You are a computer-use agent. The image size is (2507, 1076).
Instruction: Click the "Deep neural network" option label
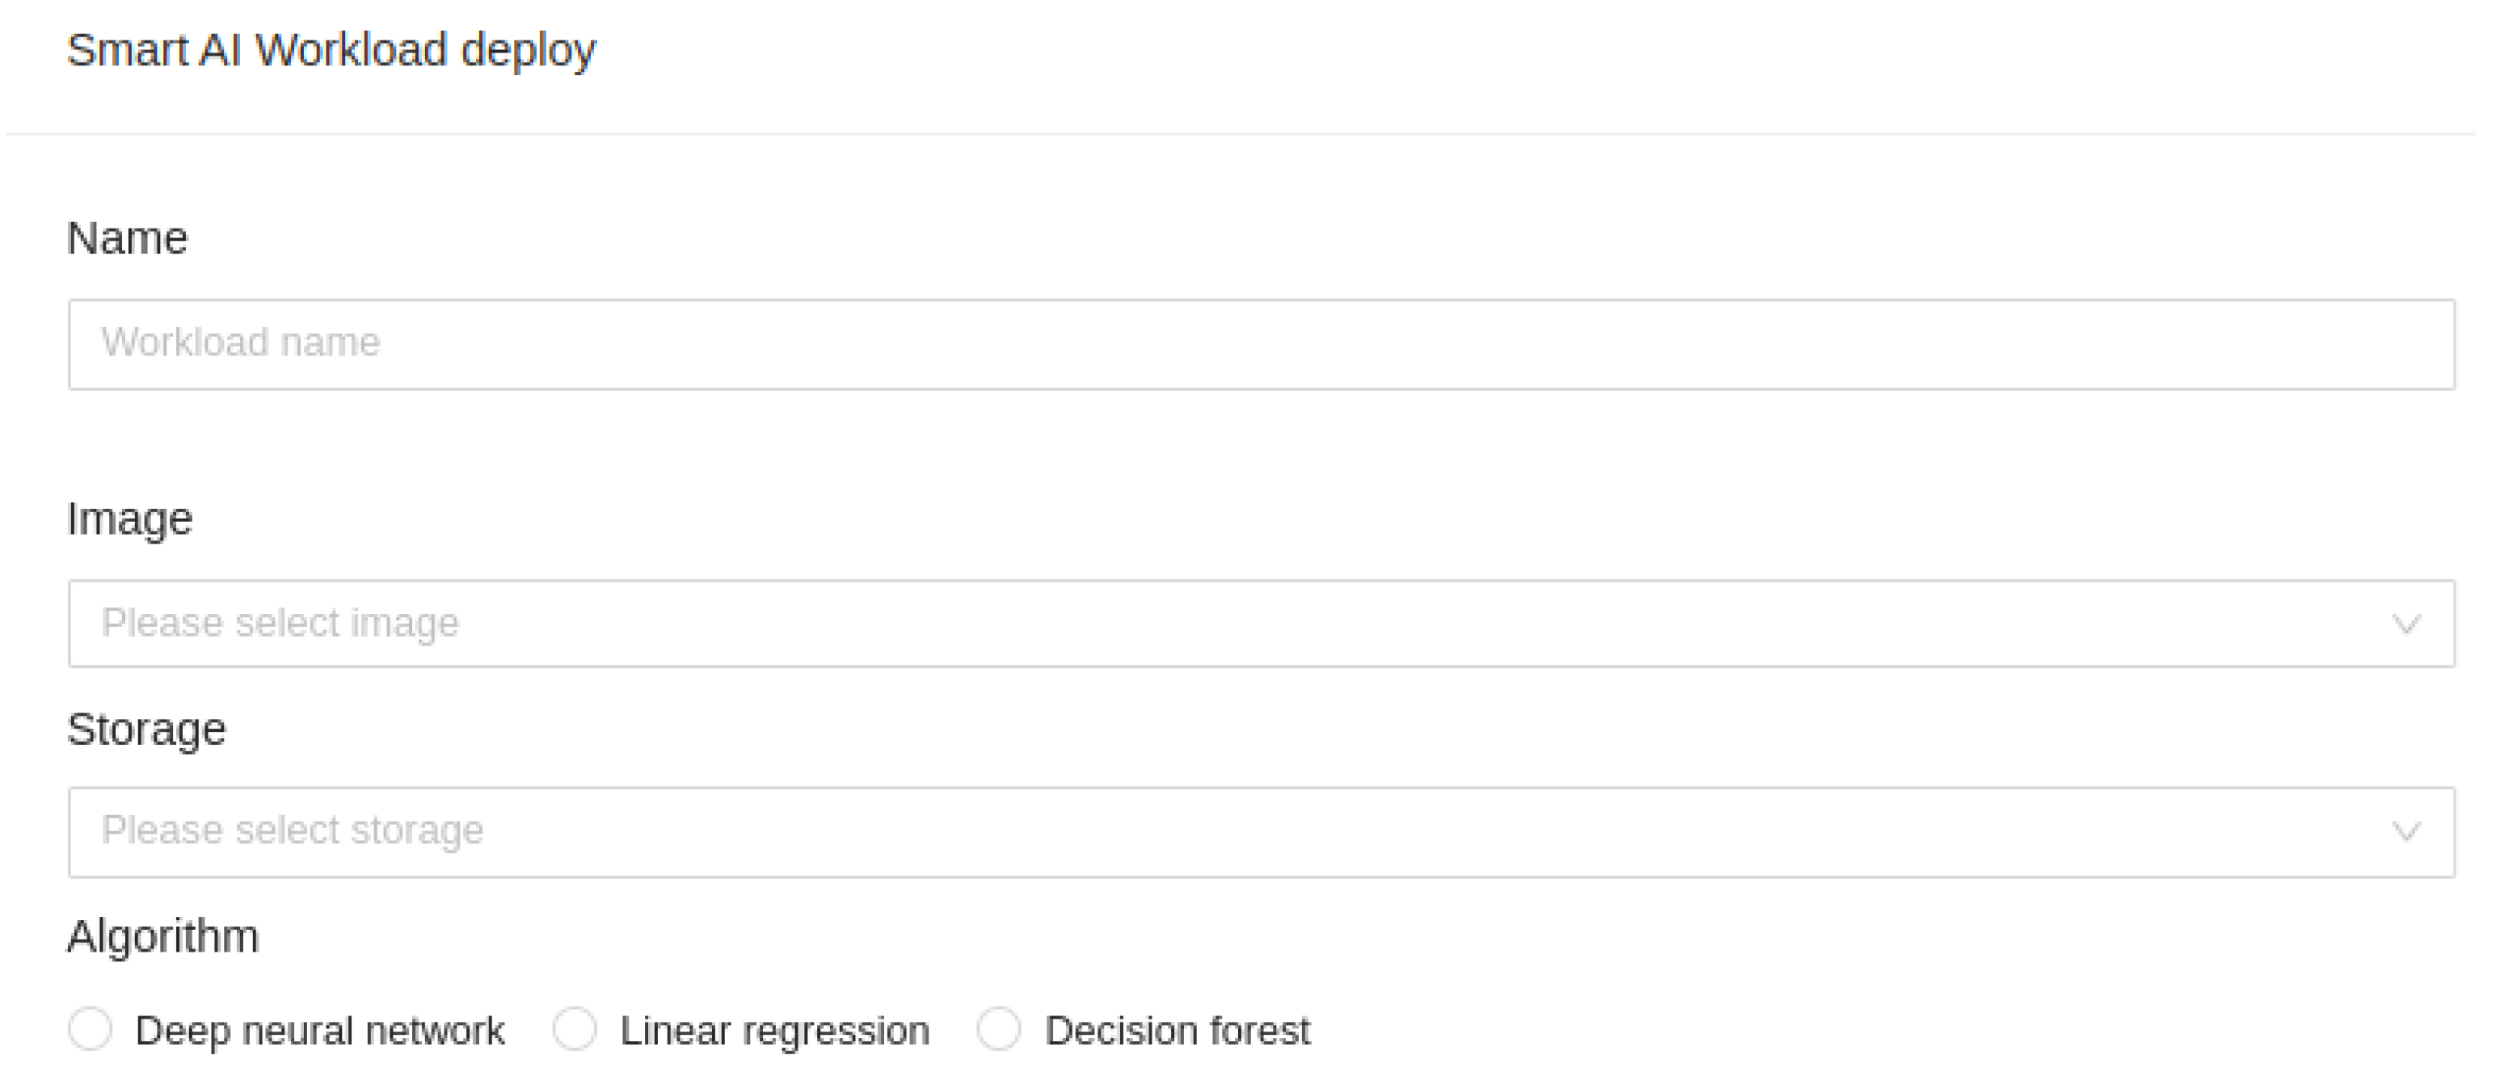(319, 1032)
